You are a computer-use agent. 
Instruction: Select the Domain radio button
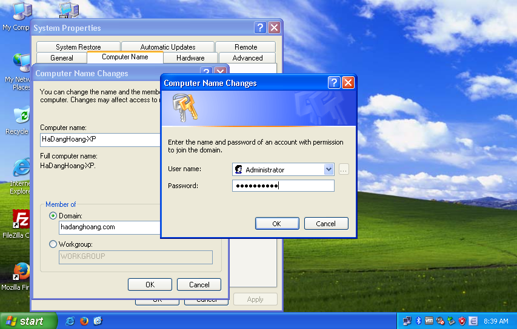53,216
